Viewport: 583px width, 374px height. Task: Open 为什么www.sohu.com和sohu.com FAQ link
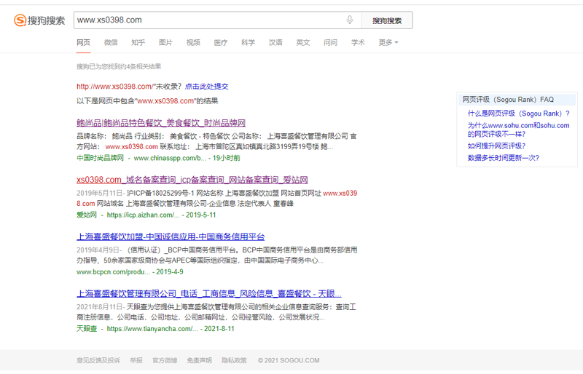[519, 130]
